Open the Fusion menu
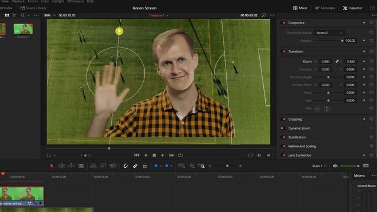 pyautogui.click(x=33, y=1)
